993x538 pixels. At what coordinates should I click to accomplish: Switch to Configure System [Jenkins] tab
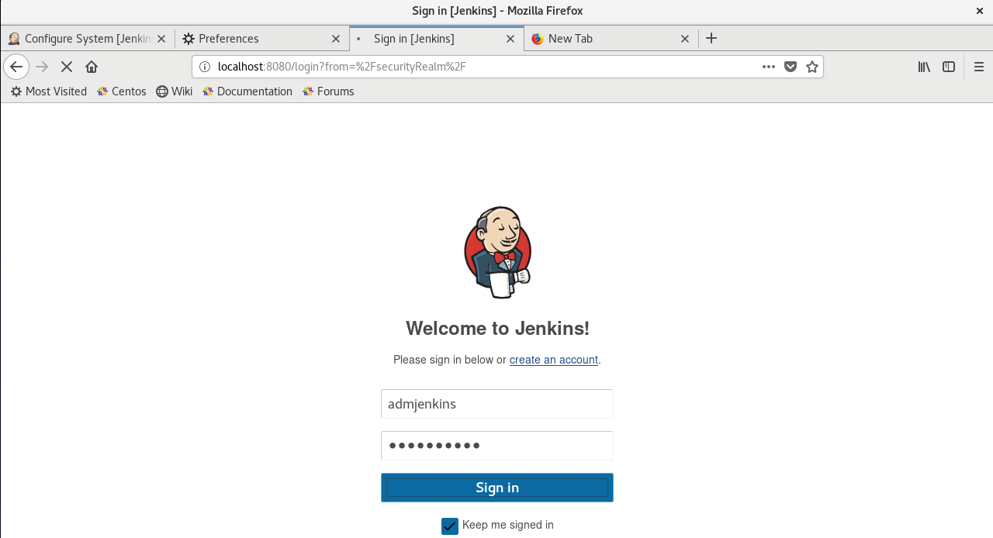tap(88, 39)
